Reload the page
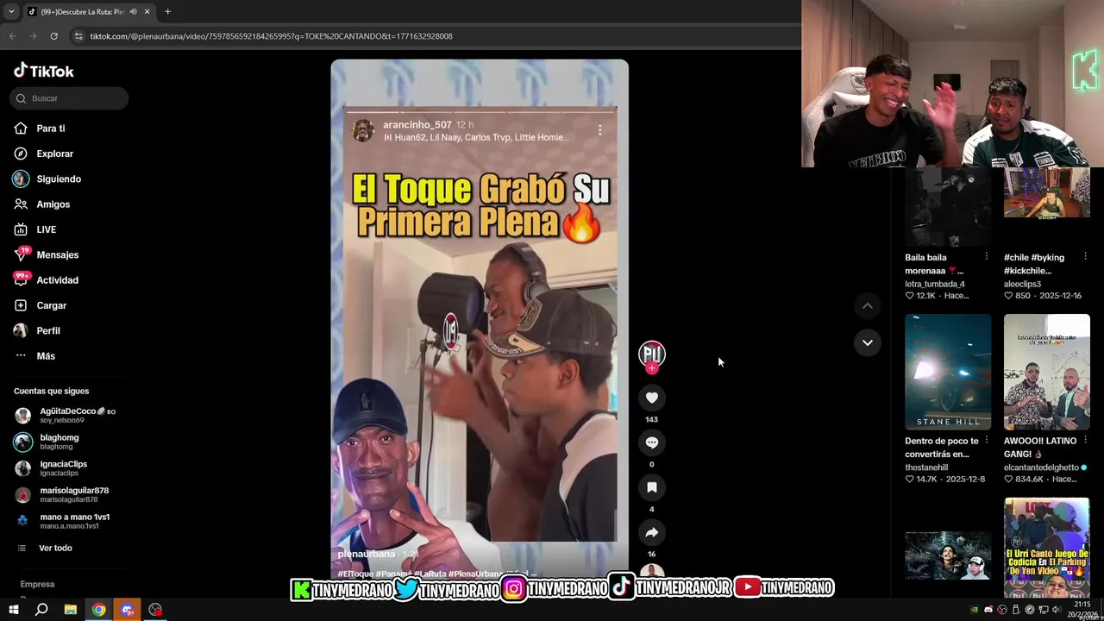This screenshot has width=1104, height=621. click(x=53, y=36)
